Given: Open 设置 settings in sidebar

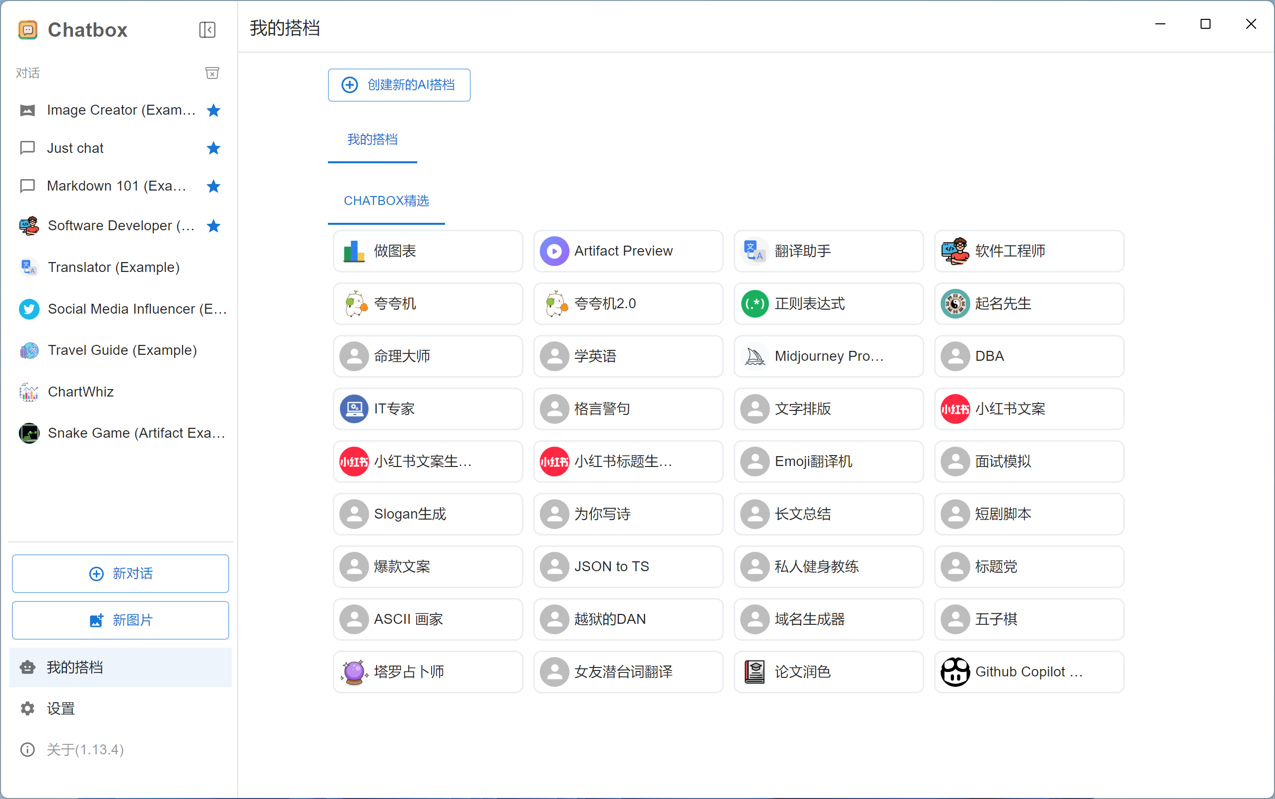Looking at the screenshot, I should (61, 709).
